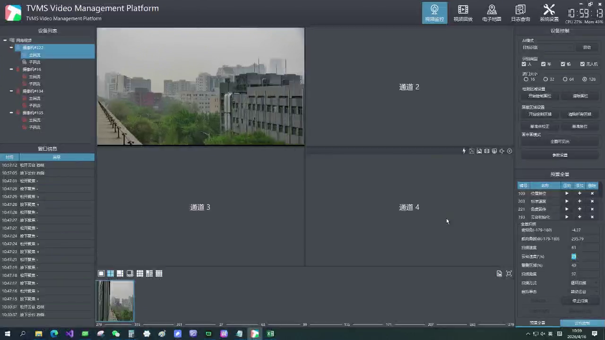Open the 日志查询 log query module
The height and width of the screenshot is (340, 605).
(x=520, y=13)
